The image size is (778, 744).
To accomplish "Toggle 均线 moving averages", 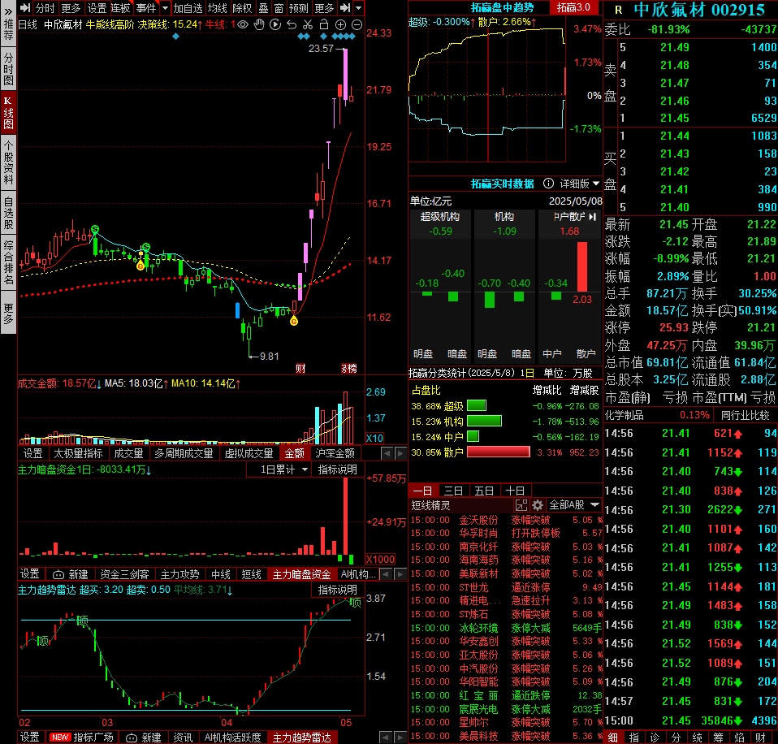I will coord(218,8).
